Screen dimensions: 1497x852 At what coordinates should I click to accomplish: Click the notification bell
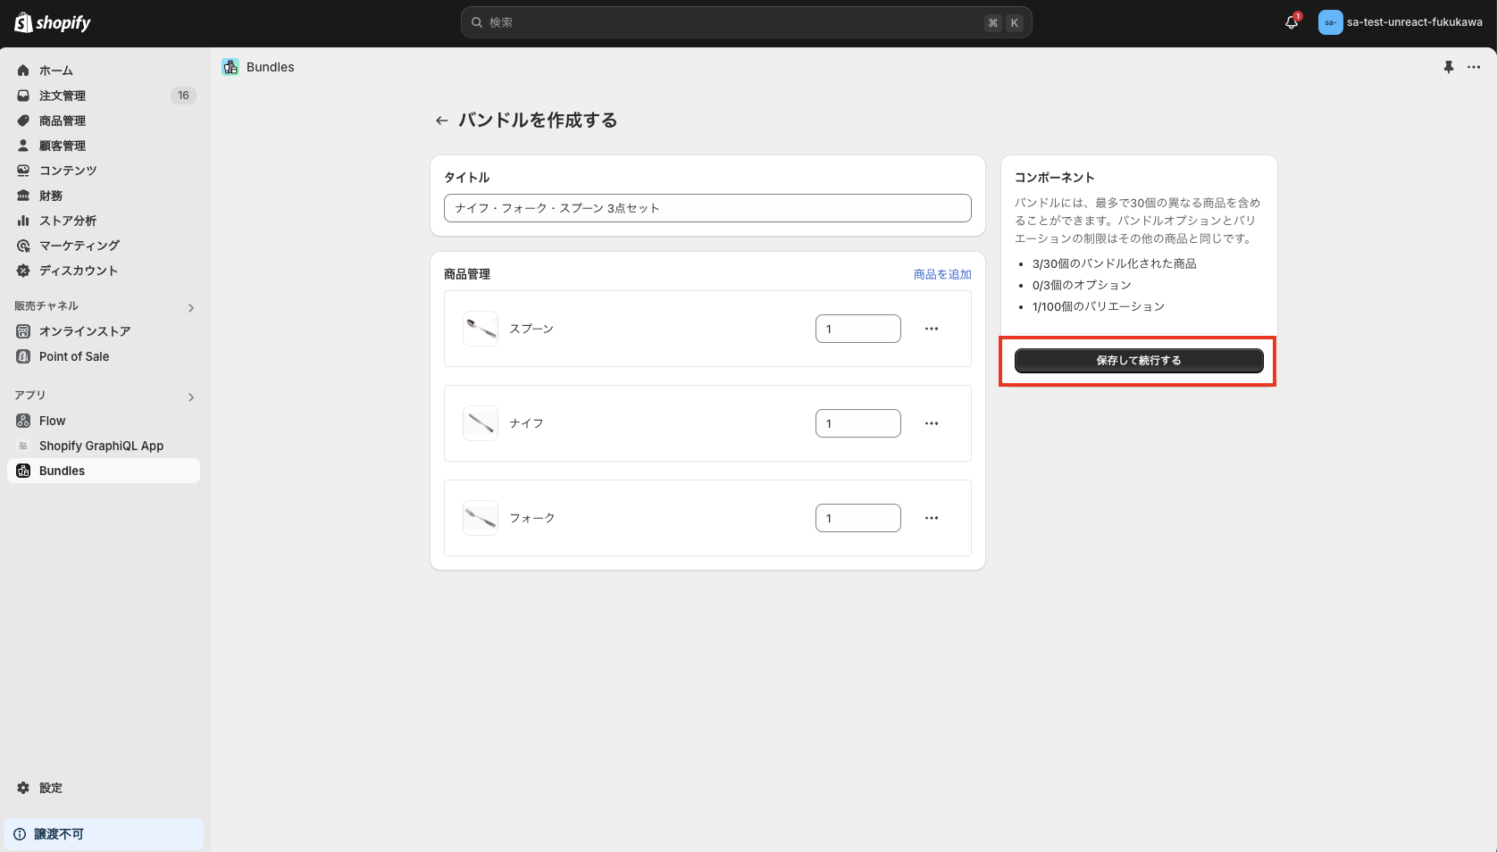click(1289, 22)
